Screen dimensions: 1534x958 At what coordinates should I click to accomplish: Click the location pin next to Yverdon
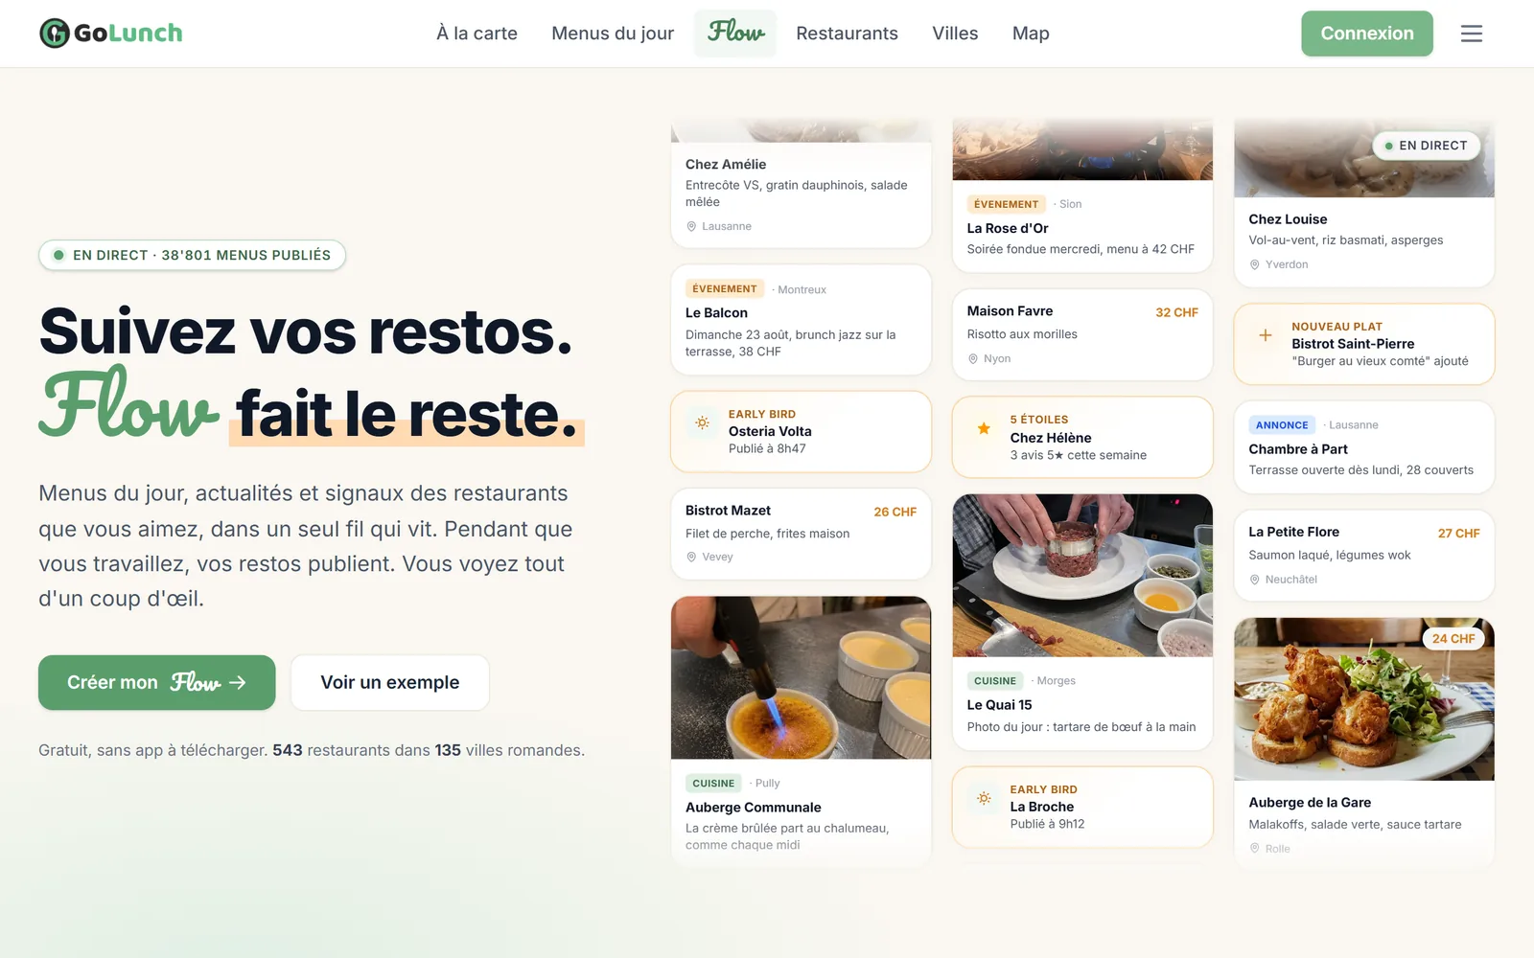point(1255,264)
